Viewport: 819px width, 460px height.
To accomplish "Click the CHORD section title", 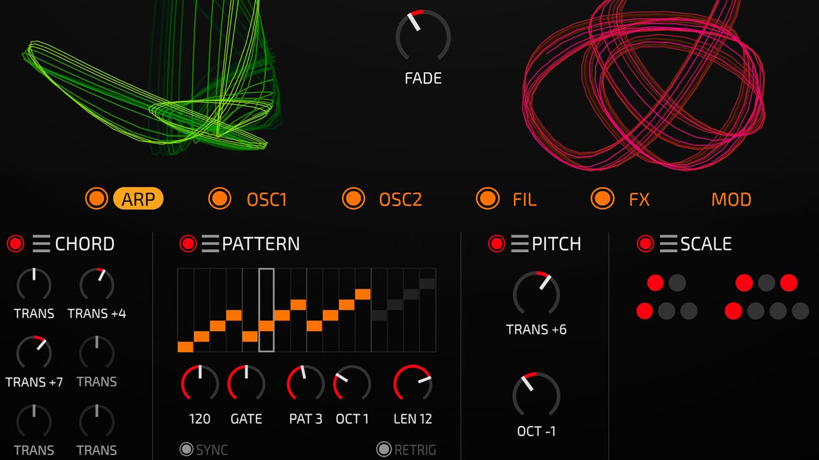I will (85, 244).
